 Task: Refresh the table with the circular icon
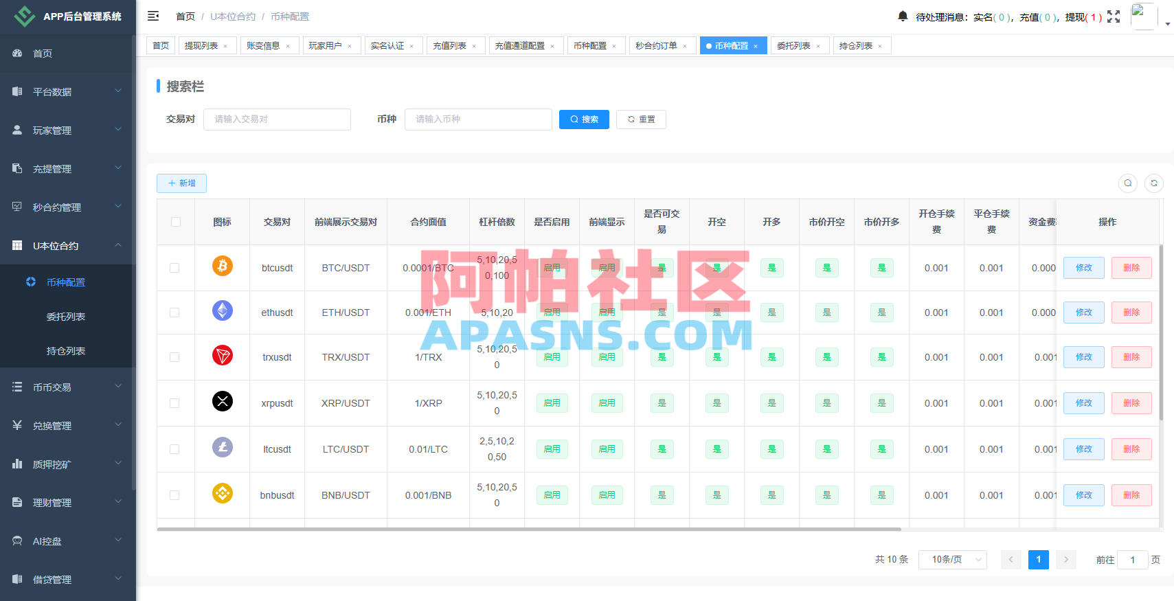[1154, 183]
